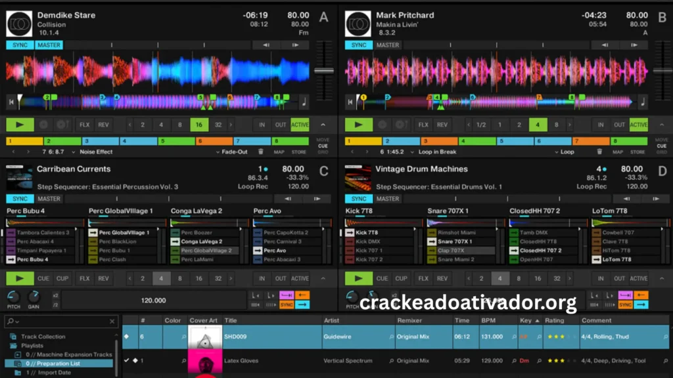The height and width of the screenshot is (378, 673).
Task: Click the Track Collection icon in the sidebar
Action: (x=12, y=337)
